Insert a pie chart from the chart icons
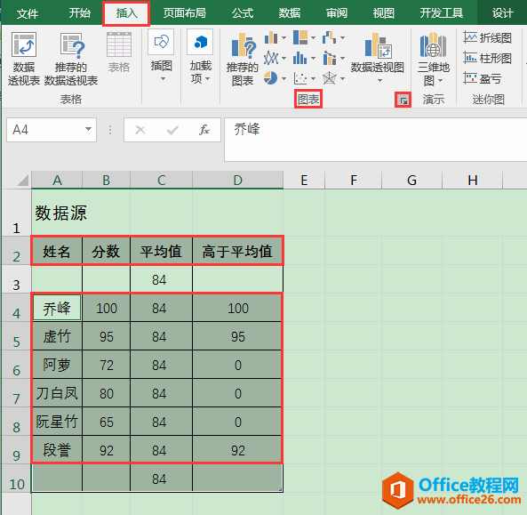This screenshot has width=527, height=515. click(271, 78)
